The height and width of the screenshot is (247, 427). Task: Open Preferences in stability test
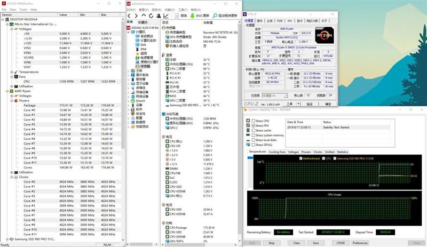coord(360,243)
